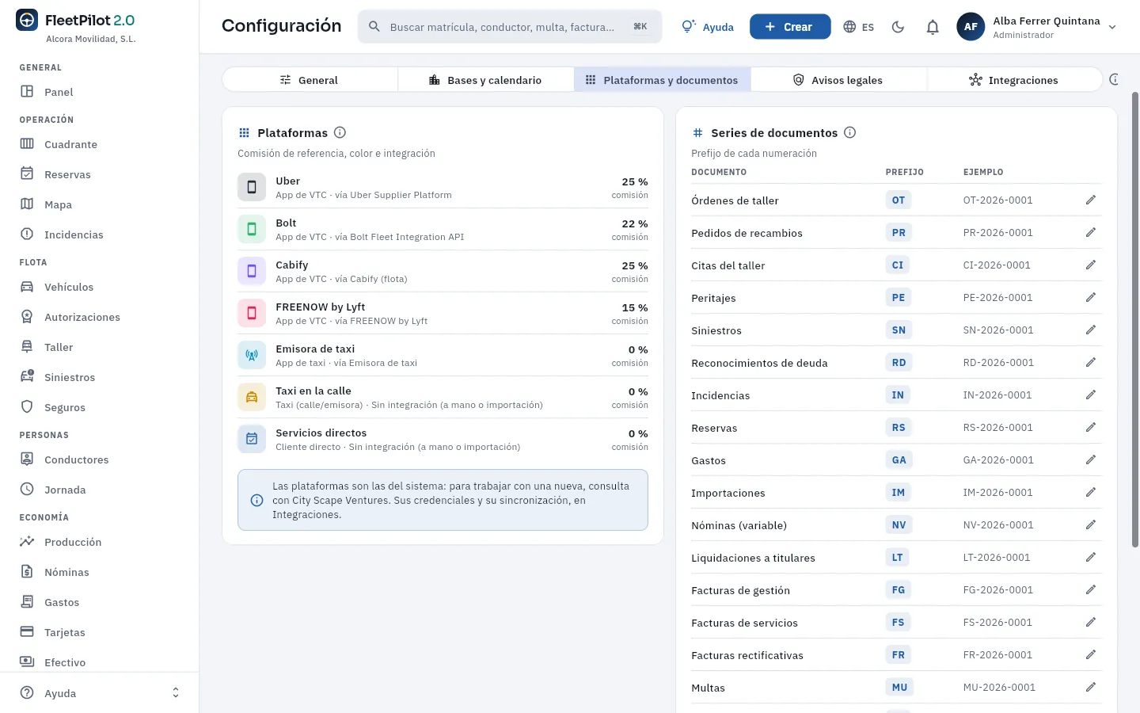This screenshot has height=713, width=1140.
Task: Open Cuadrante in the sidebar
Action: click(x=99, y=144)
